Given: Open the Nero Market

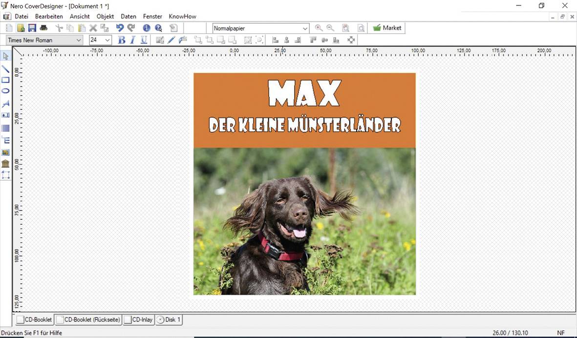Looking at the screenshot, I should pos(387,28).
